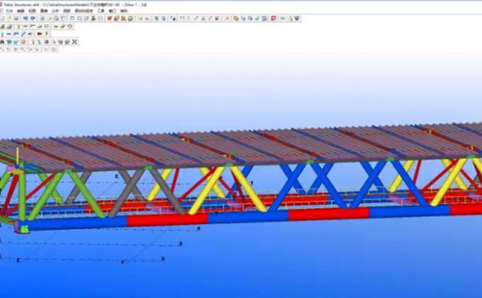Toggle the leftmost snap switch in bottom toolbar row
This screenshot has height=298, width=482.
pyautogui.click(x=3, y=49)
